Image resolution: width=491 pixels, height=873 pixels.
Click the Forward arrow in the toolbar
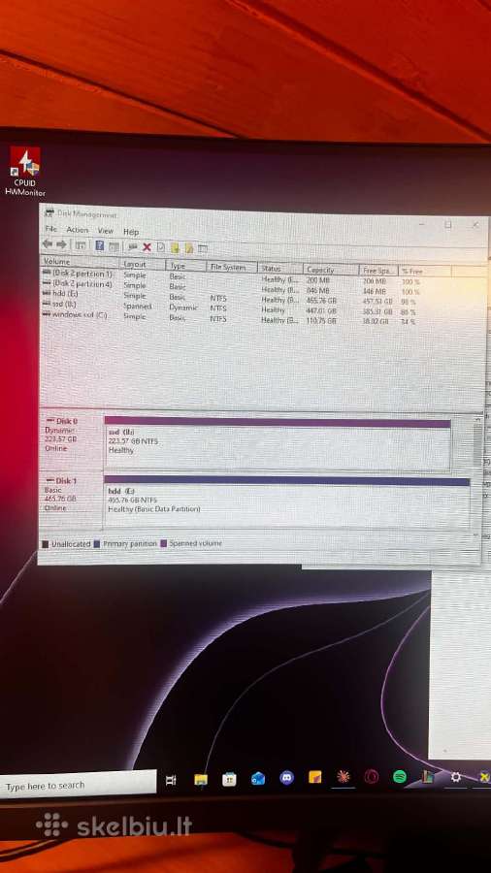61,244
